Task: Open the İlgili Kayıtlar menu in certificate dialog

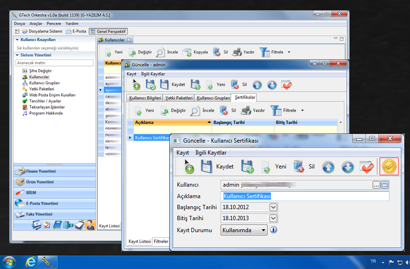Action: point(211,153)
